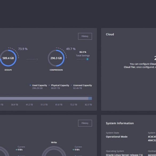Select the Licensed Capacity 82.46 TB value
This screenshot has width=156, height=156.
click(78, 88)
